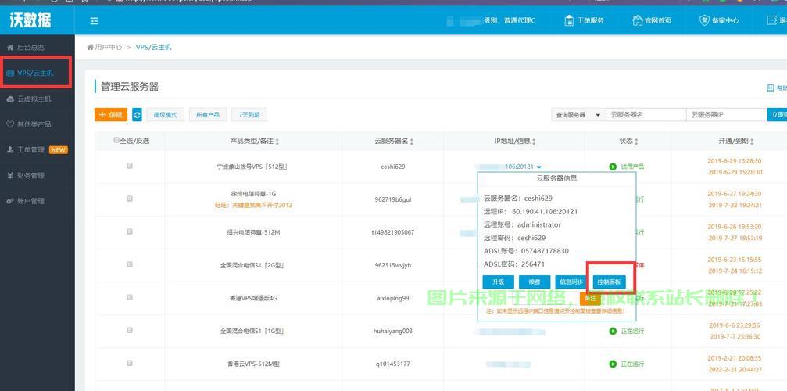Click the 远程IP value 60.190.41.106:20121
This screenshot has height=391, width=787.
point(545,212)
